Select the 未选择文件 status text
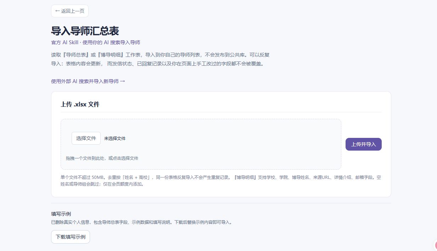Image resolution: width=437 pixels, height=251 pixels. click(115, 139)
